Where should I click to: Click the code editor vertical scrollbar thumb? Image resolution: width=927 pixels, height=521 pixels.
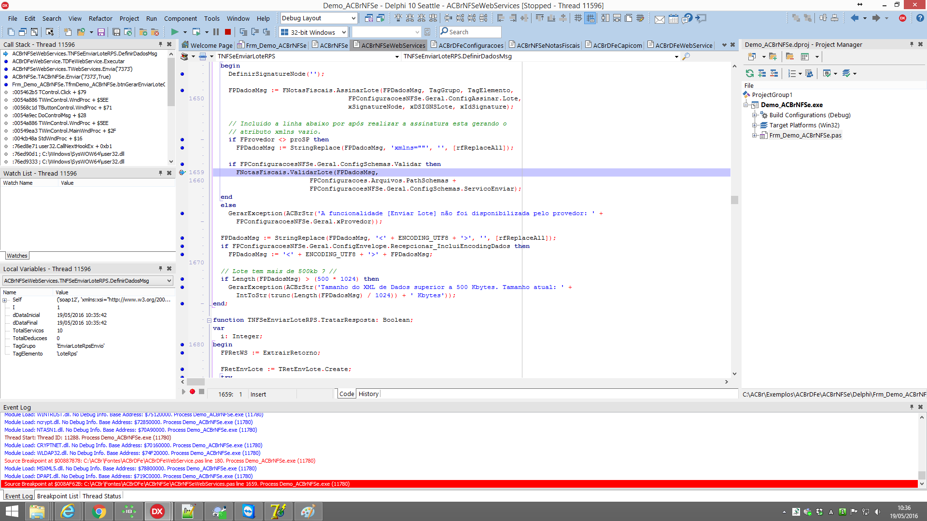734,200
